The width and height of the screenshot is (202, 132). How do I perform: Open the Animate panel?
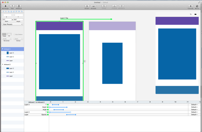[93, 6]
